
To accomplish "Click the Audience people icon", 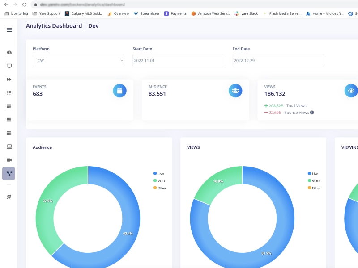I will 235,91.
